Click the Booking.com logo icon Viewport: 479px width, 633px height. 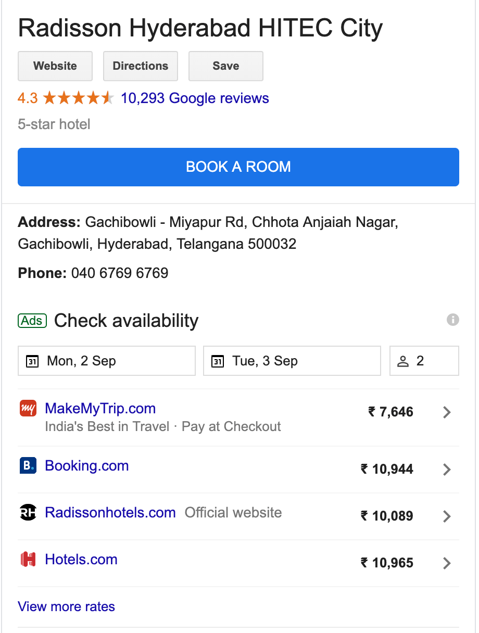(28, 466)
